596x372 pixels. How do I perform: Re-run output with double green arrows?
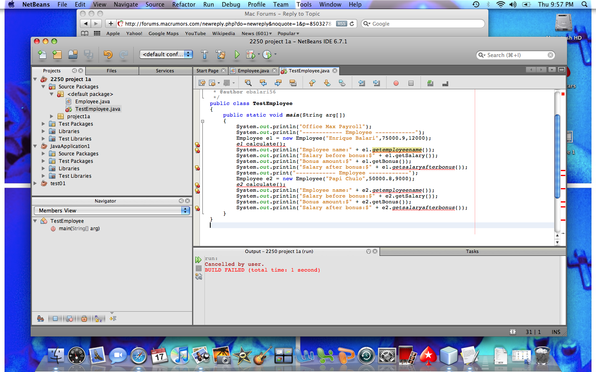pos(198,260)
